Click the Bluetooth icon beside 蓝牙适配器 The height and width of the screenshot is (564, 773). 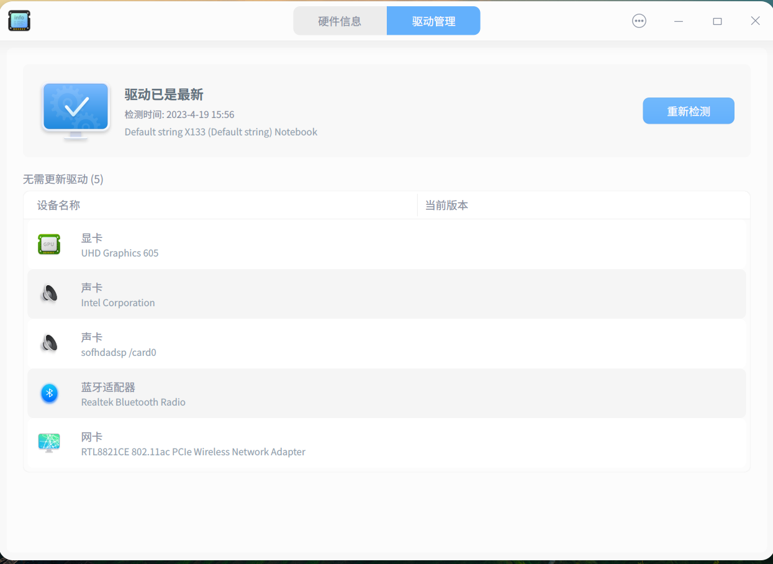(x=49, y=393)
